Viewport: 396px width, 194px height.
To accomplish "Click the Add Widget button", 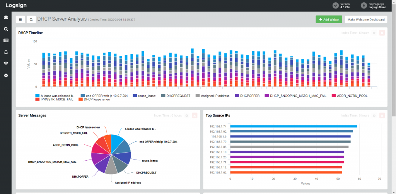I will pos(329,19).
